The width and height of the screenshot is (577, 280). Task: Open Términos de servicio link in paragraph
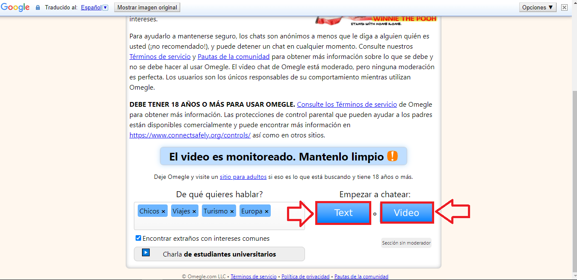[160, 56]
